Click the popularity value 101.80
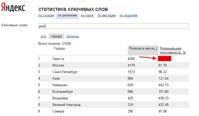The height and width of the screenshot is (116, 199). tap(164, 92)
